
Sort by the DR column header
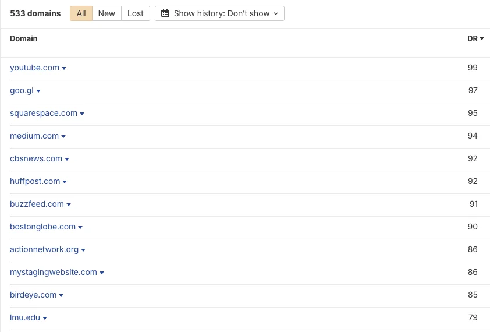[475, 38]
